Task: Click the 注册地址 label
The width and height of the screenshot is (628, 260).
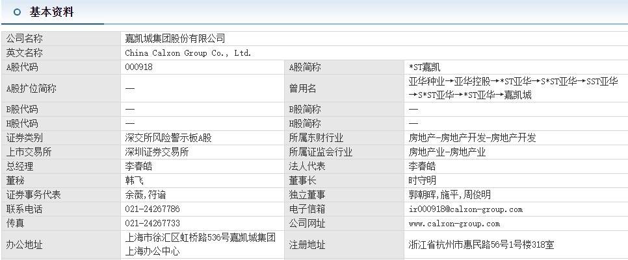Action: click(307, 245)
